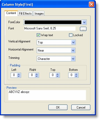
Task: Expand the Horizontal Alignment dropdown
Action: click(73, 50)
